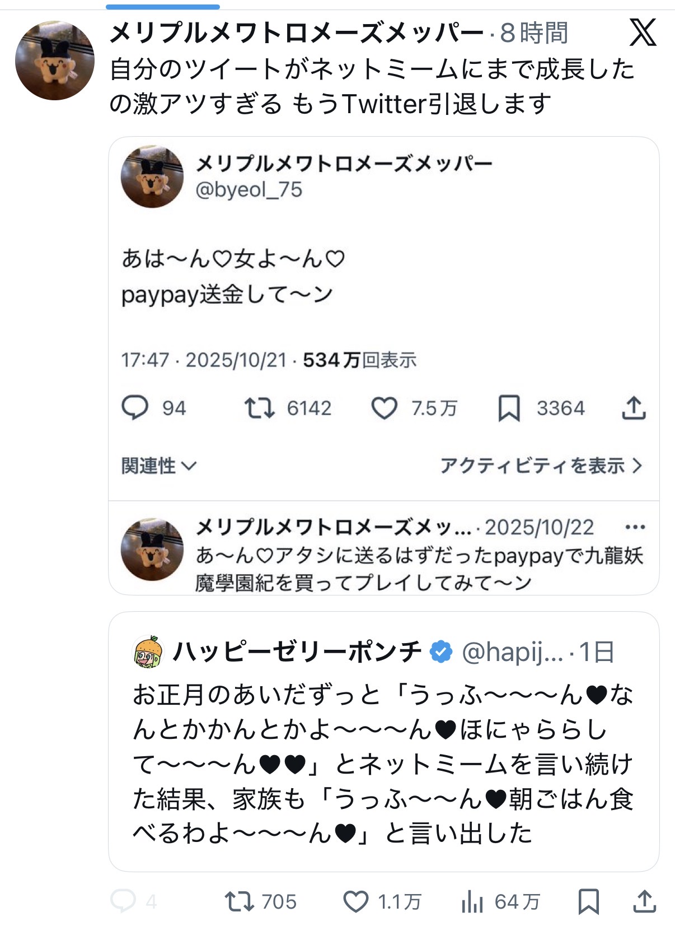
Task: Click reply icon showing 94 replies
Action: coord(135,408)
